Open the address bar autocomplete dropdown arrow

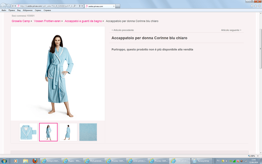coord(77,6)
